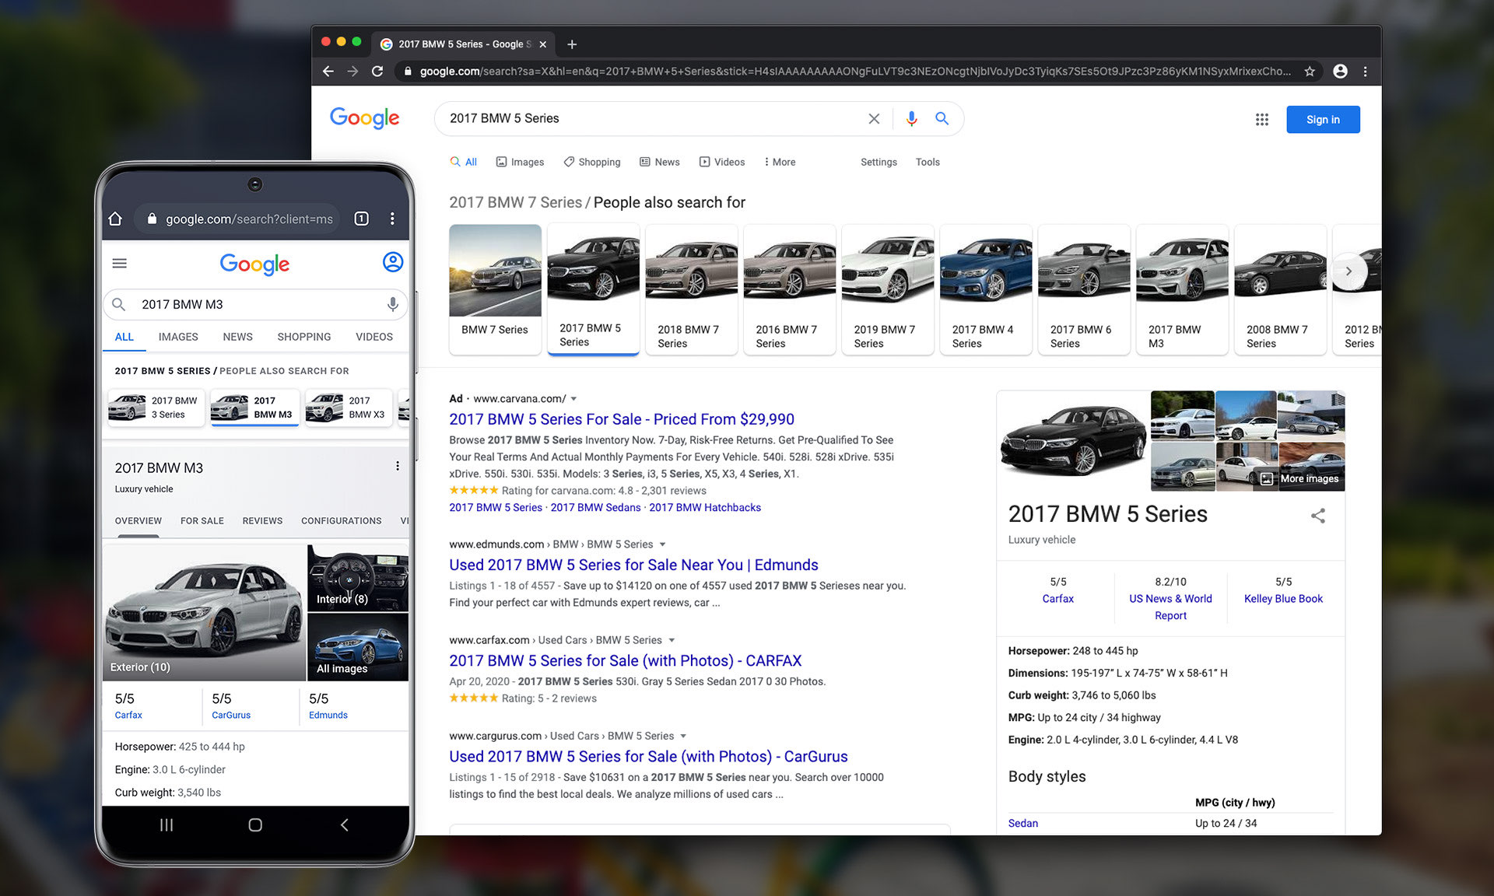Switch to the Shopping tab on desktop
This screenshot has height=896, width=1494.
point(592,162)
